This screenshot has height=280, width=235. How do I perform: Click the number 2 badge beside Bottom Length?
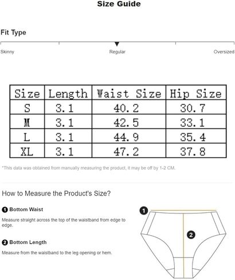pos(5,243)
